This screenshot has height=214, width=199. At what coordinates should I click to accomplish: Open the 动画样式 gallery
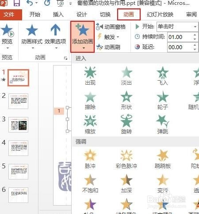(x=32, y=34)
